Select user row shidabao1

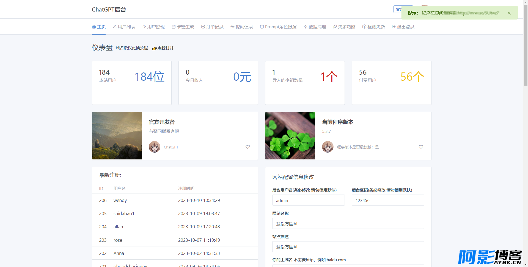pyautogui.click(x=175, y=213)
